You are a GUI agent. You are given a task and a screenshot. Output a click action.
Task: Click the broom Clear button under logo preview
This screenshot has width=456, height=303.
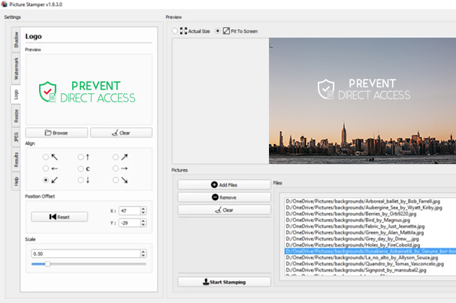pos(121,133)
